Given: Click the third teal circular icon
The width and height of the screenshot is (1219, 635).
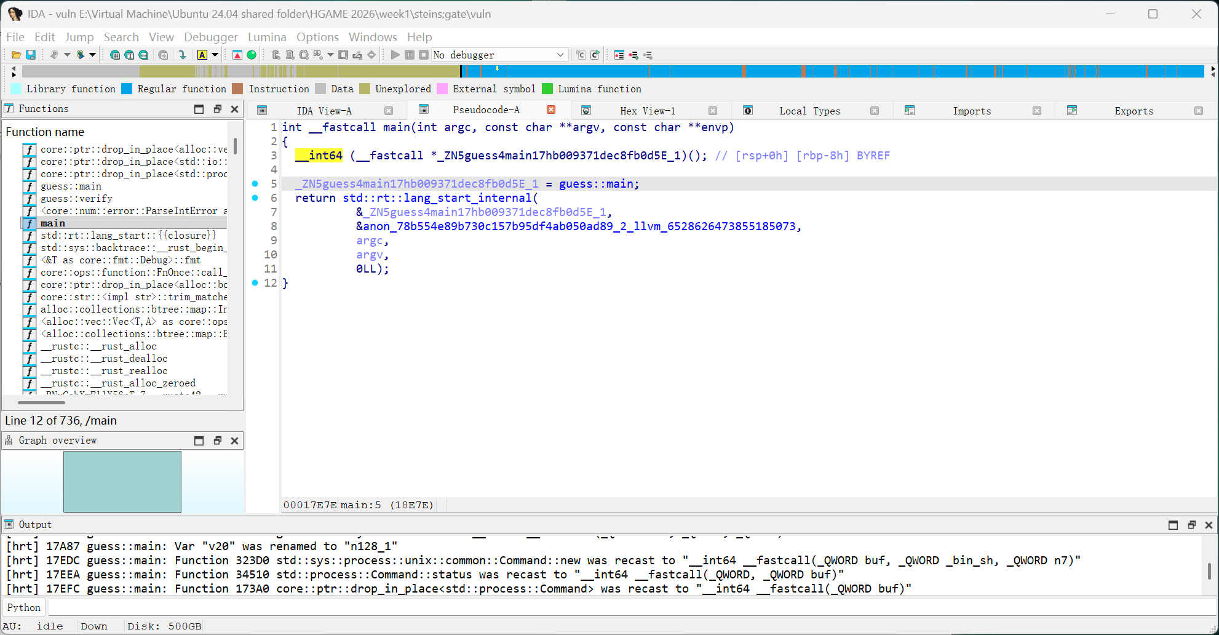Looking at the screenshot, I should point(143,55).
